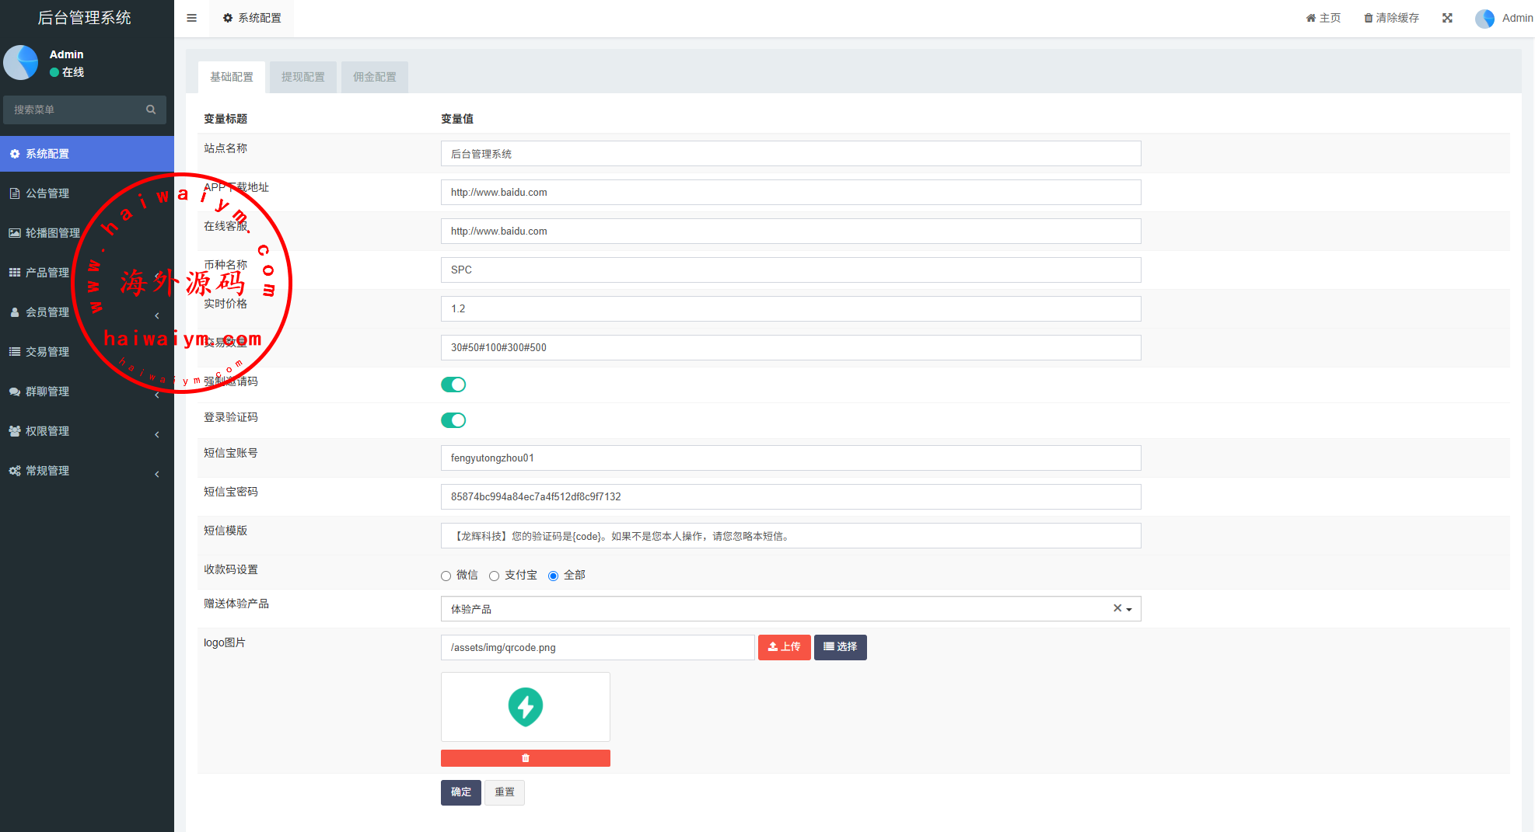Click the 清除缓存 trash icon in header
Screen dimensions: 1535x832
pos(1368,18)
